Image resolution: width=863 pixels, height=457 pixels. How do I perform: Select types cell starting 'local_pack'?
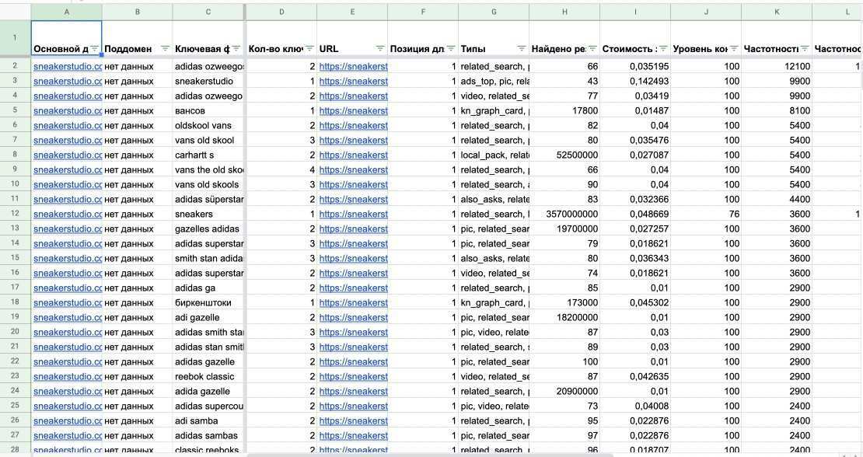[494, 155]
